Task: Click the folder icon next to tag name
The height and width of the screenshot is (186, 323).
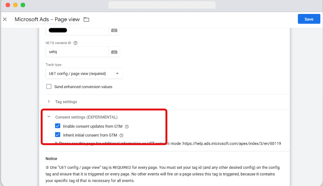Action: coord(86,19)
